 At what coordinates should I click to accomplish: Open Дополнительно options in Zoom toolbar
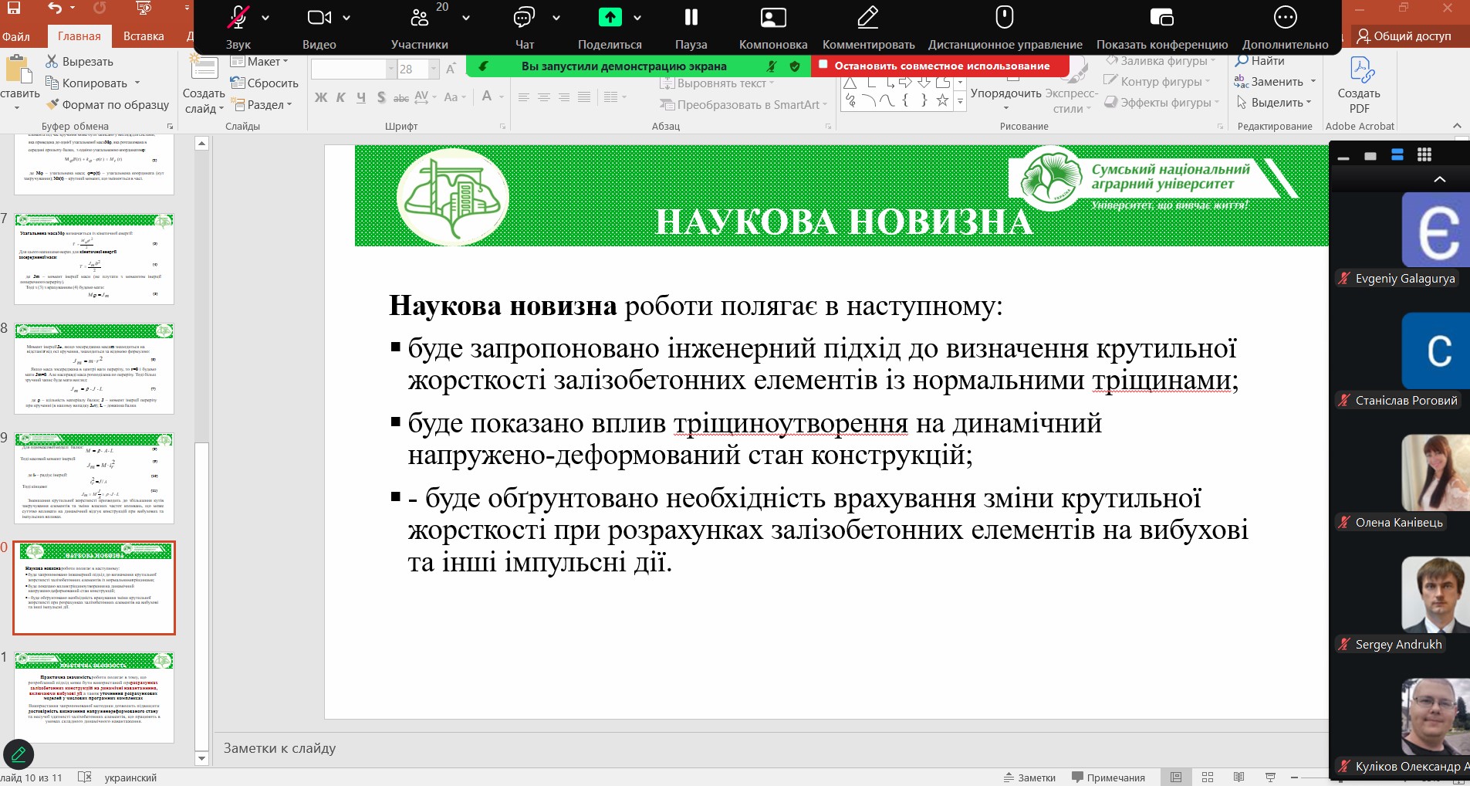1285,18
